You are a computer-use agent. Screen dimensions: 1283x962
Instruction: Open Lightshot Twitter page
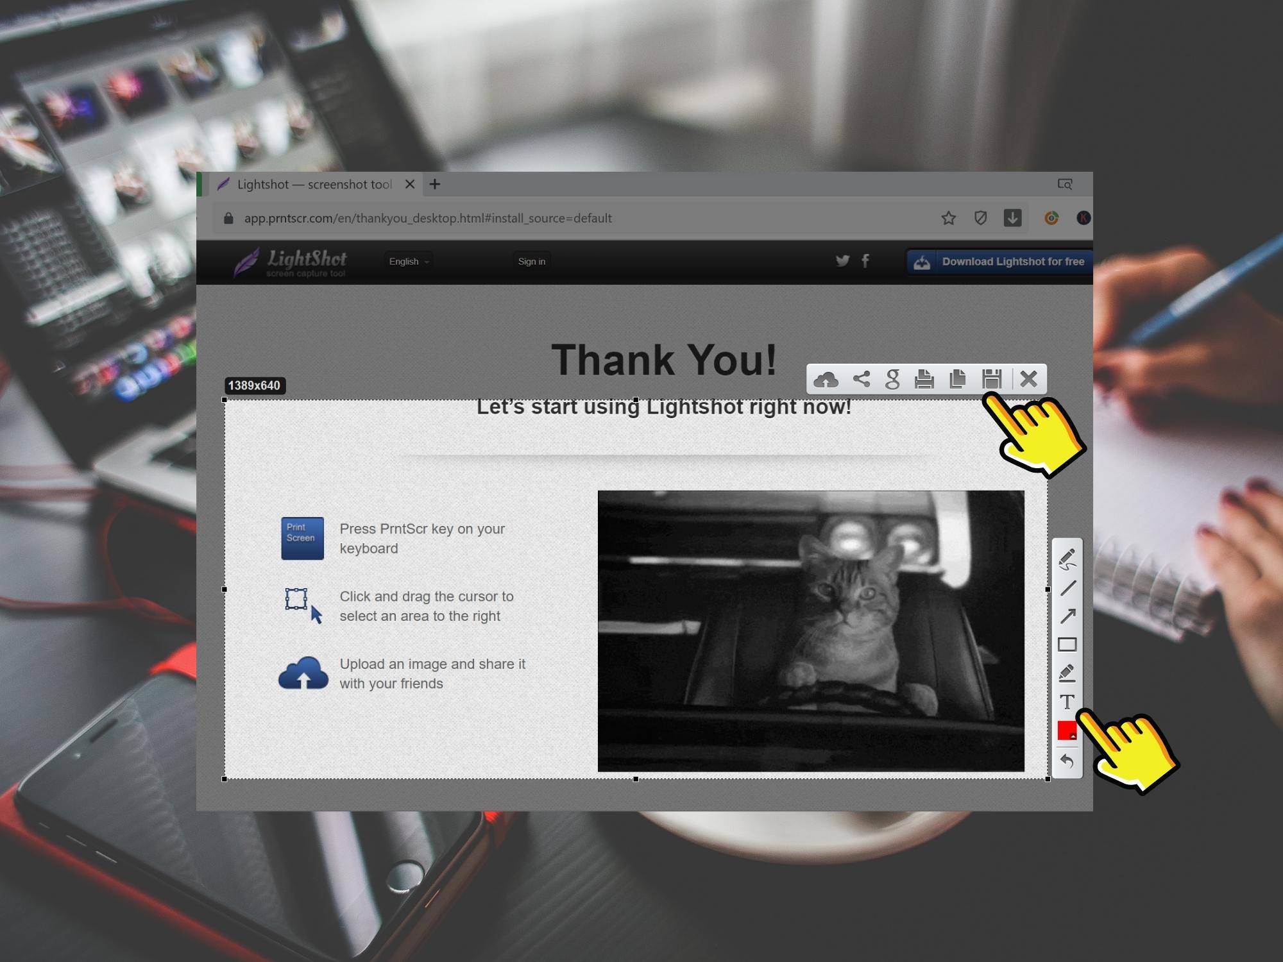(842, 260)
